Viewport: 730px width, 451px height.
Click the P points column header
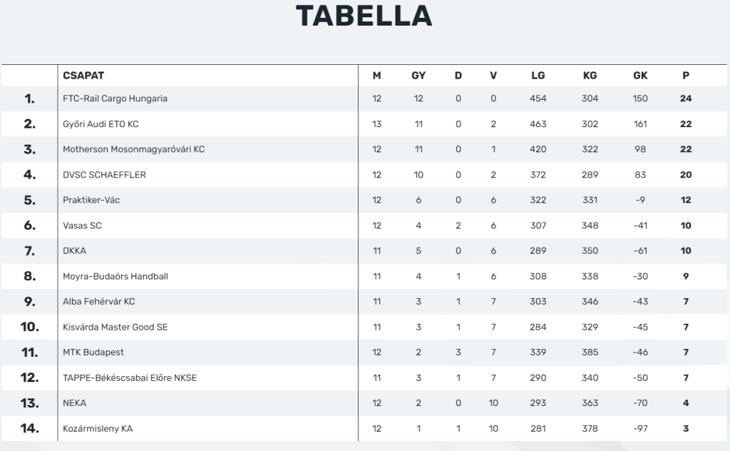(686, 76)
